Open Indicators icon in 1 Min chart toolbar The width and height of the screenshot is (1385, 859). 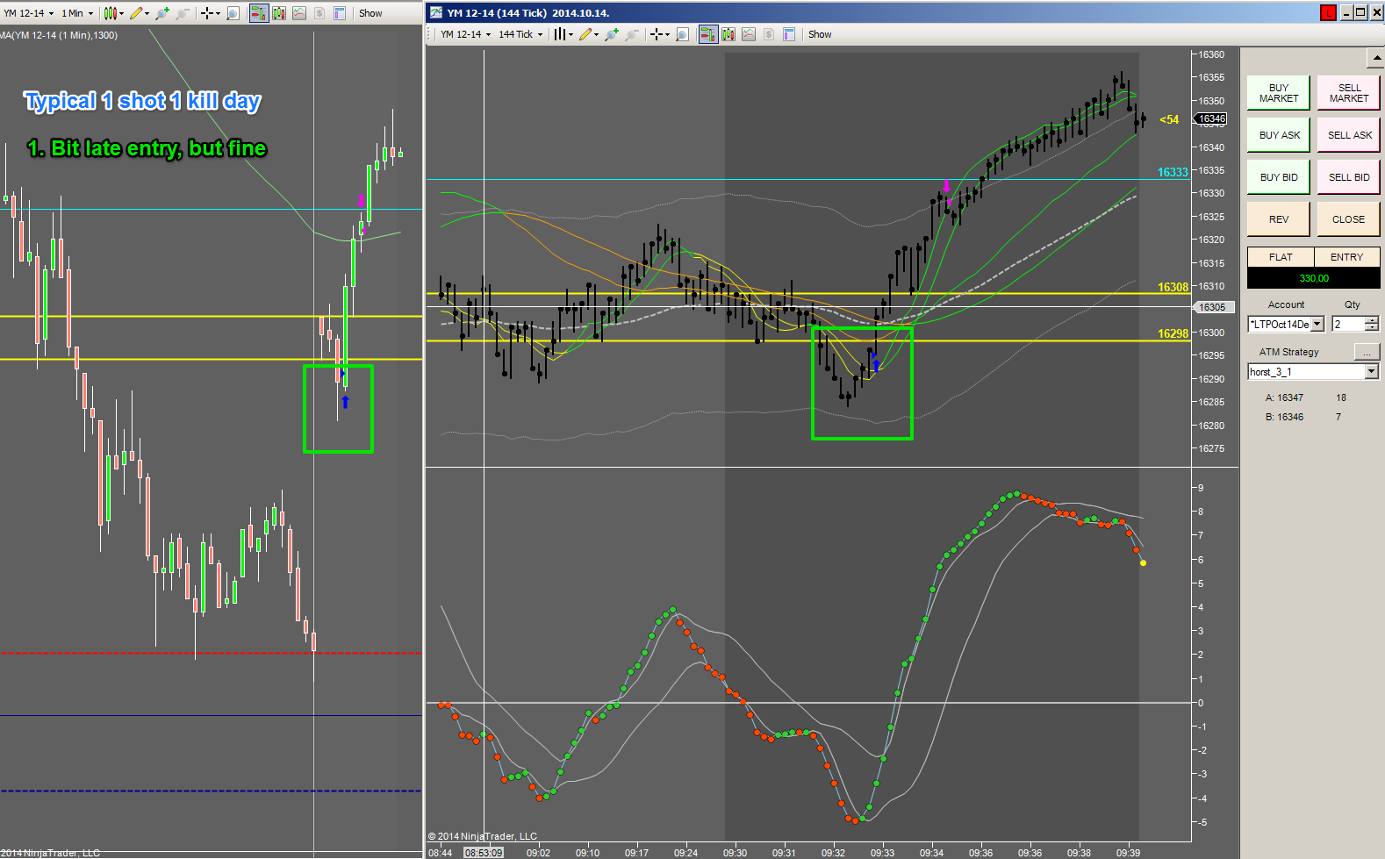[299, 13]
